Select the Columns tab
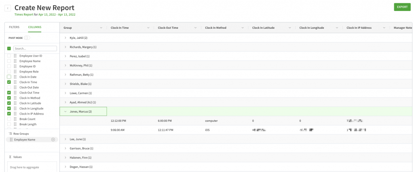Image resolution: width=414 pixels, height=172 pixels. (x=34, y=27)
